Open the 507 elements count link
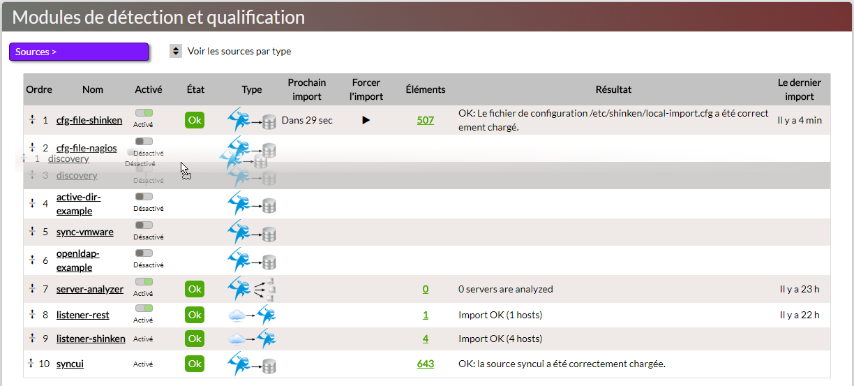Image resolution: width=854 pixels, height=386 pixels. pos(425,120)
